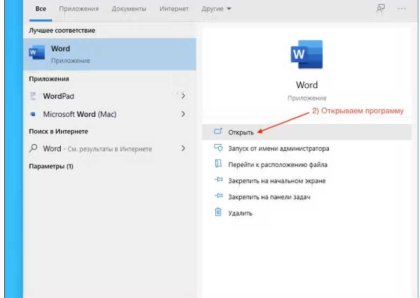
Task: Click Поиск в Интернете heading
Action: point(59,131)
